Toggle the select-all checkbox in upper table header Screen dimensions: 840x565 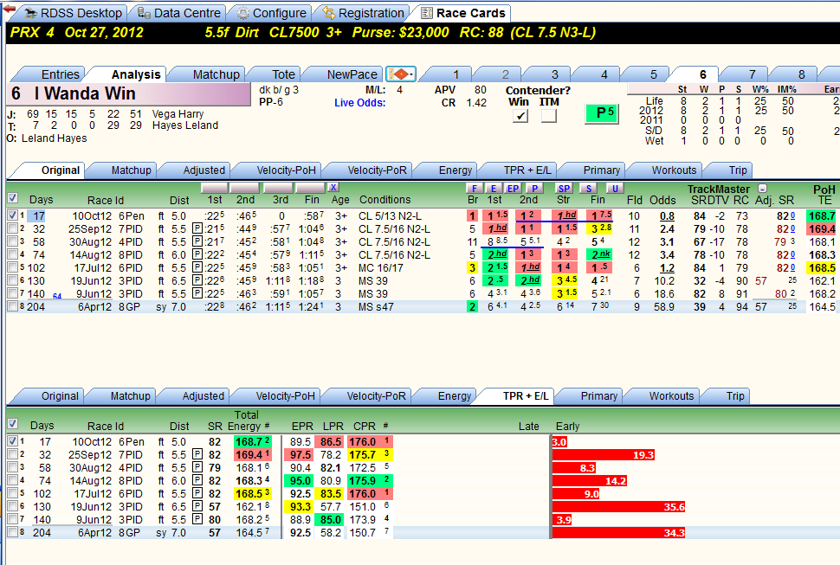(x=12, y=198)
